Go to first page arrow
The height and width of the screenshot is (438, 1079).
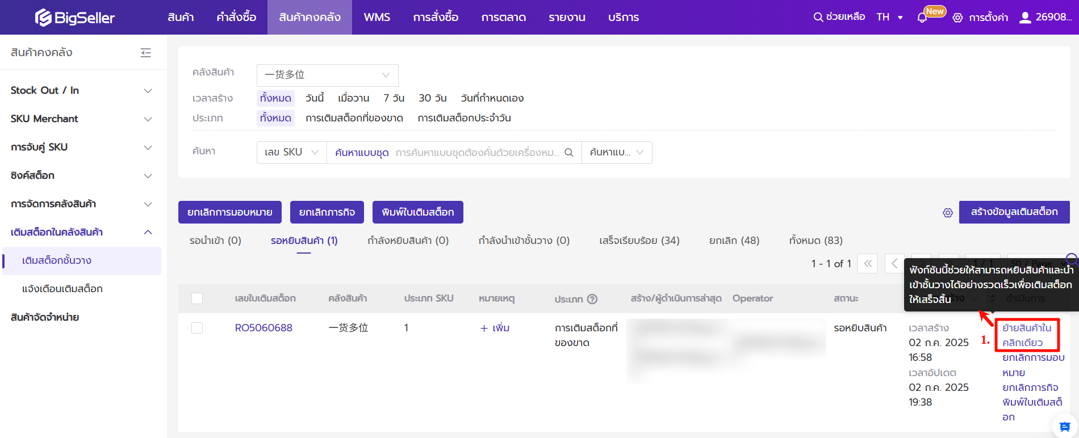click(868, 263)
